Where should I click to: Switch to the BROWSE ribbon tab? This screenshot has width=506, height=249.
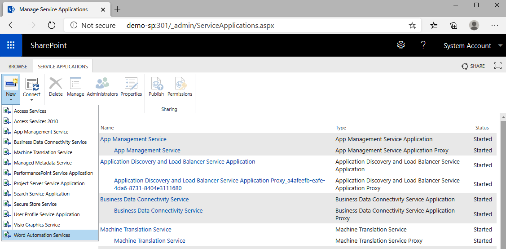(x=18, y=66)
